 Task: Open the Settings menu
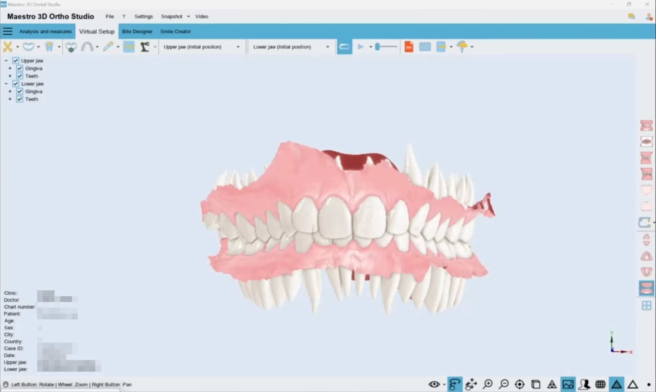coord(144,16)
